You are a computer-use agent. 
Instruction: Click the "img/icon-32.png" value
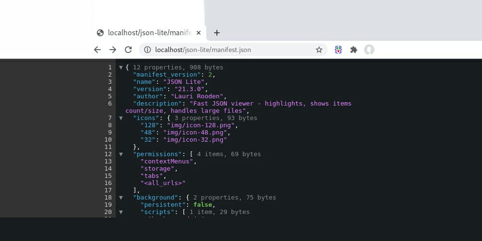195,140
